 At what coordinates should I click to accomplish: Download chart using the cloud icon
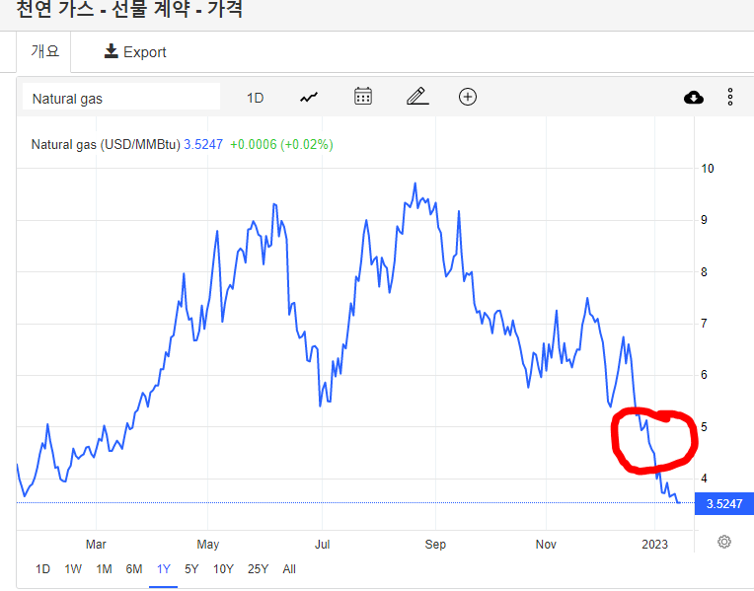tap(694, 98)
